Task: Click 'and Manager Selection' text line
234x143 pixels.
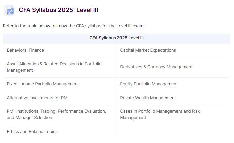Action: pos(30,118)
